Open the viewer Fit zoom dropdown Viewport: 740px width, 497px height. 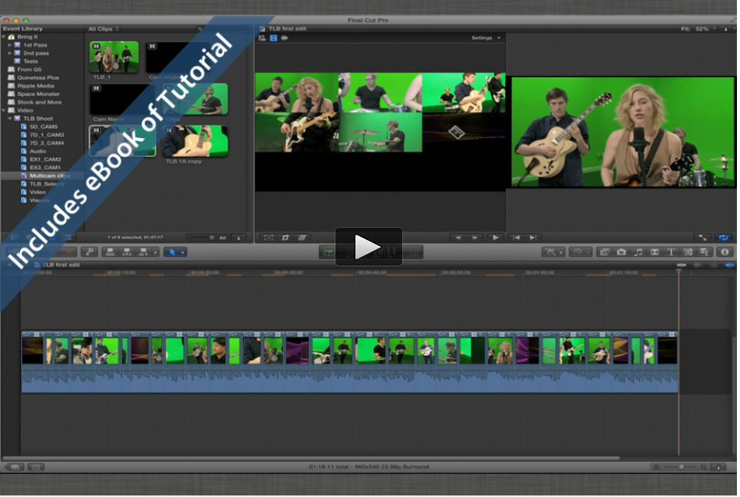[699, 29]
